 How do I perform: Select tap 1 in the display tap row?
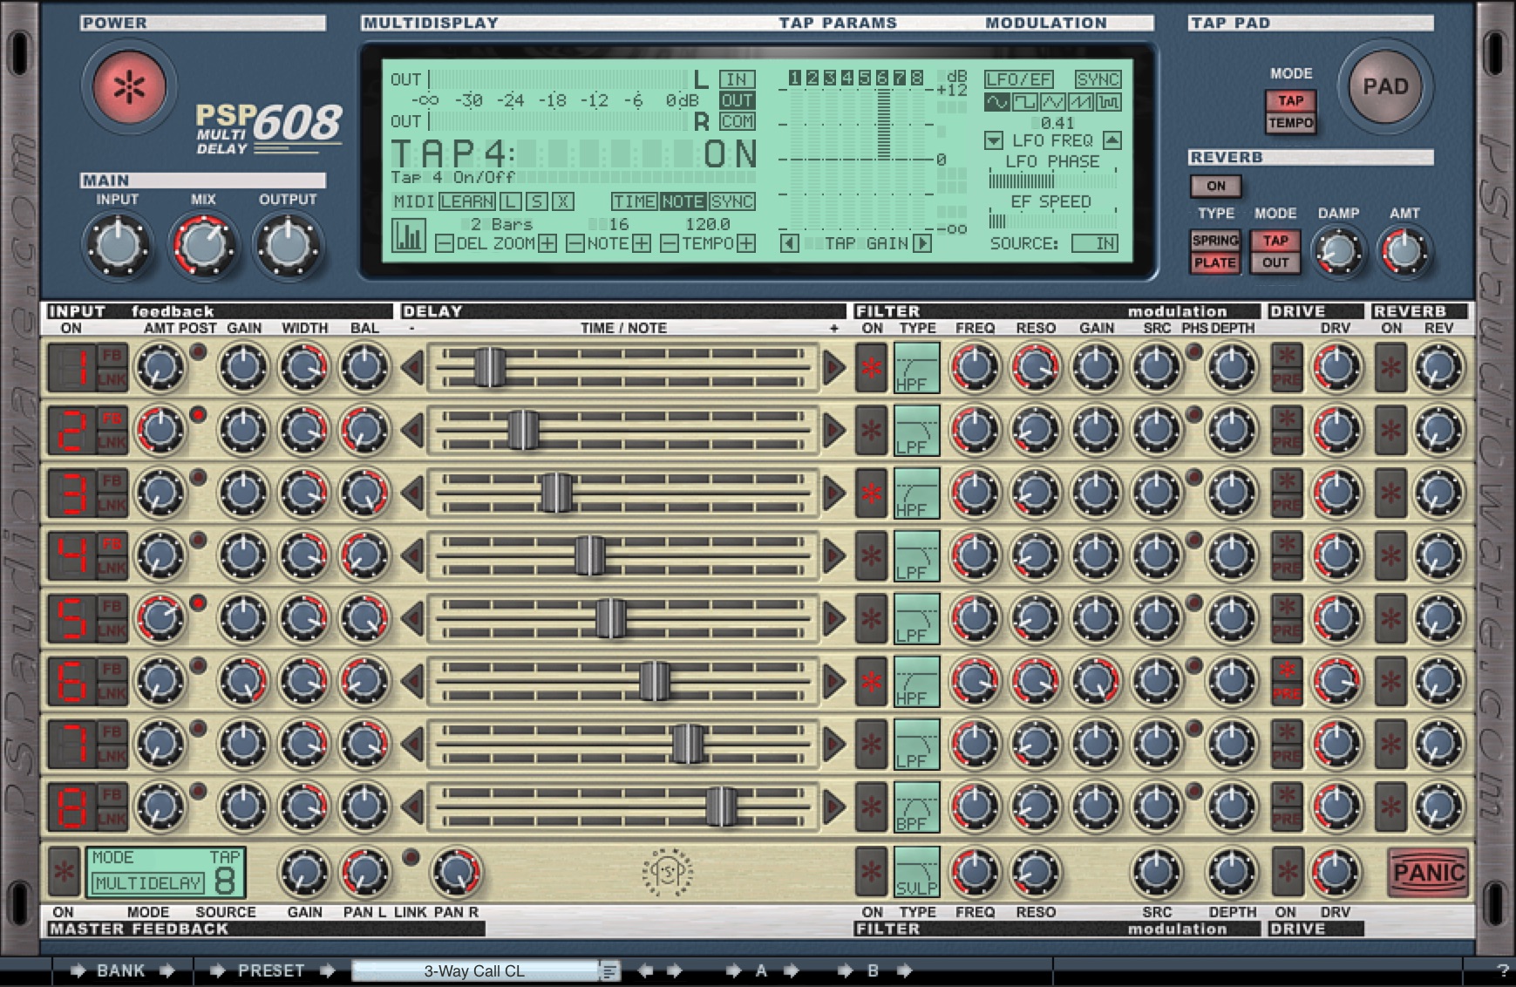point(795,78)
